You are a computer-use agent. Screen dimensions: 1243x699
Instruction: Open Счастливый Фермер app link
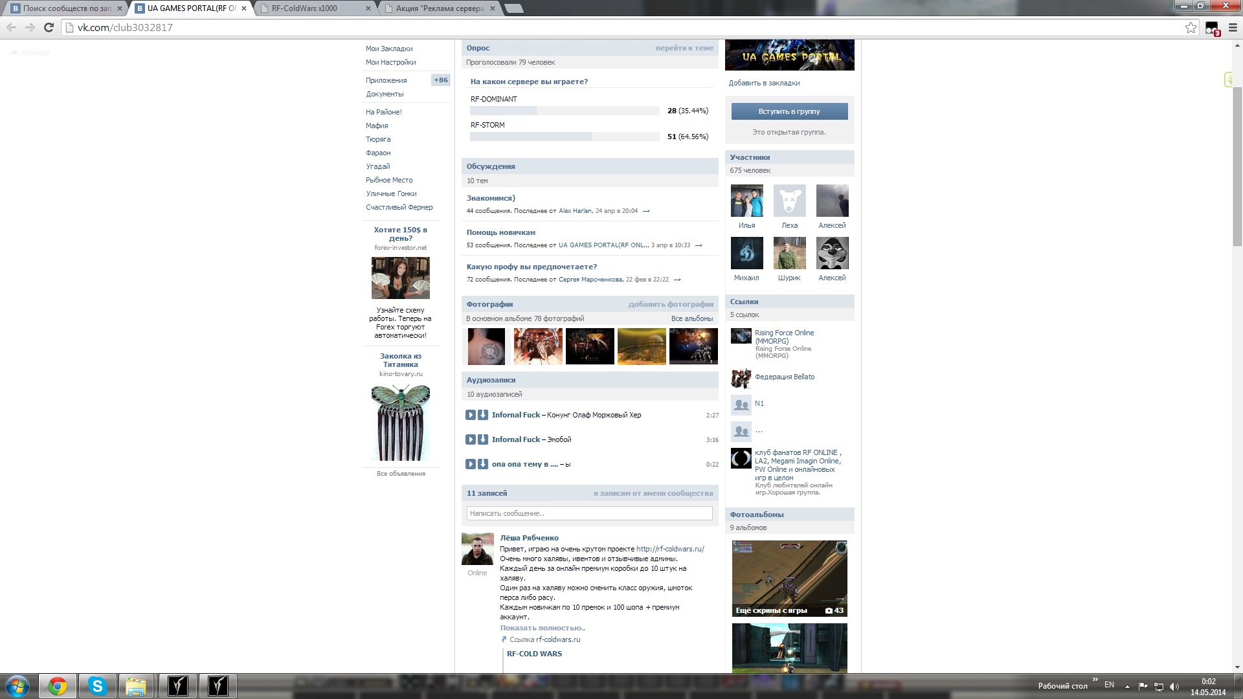click(x=399, y=207)
